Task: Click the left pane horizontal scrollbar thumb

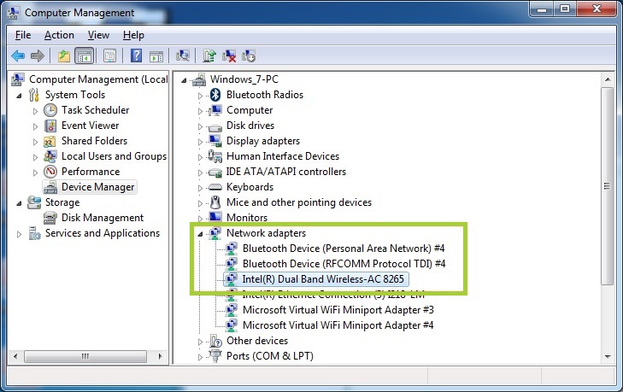Action: coord(85,356)
